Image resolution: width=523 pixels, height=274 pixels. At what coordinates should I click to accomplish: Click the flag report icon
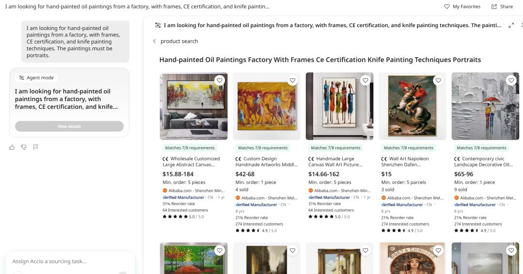pos(36,147)
